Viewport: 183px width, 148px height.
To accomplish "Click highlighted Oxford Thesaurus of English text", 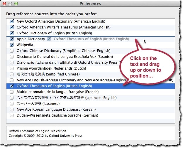I will 54,86.
